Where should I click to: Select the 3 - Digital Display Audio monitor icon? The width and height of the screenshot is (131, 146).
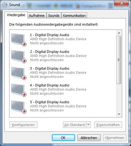(18, 73)
